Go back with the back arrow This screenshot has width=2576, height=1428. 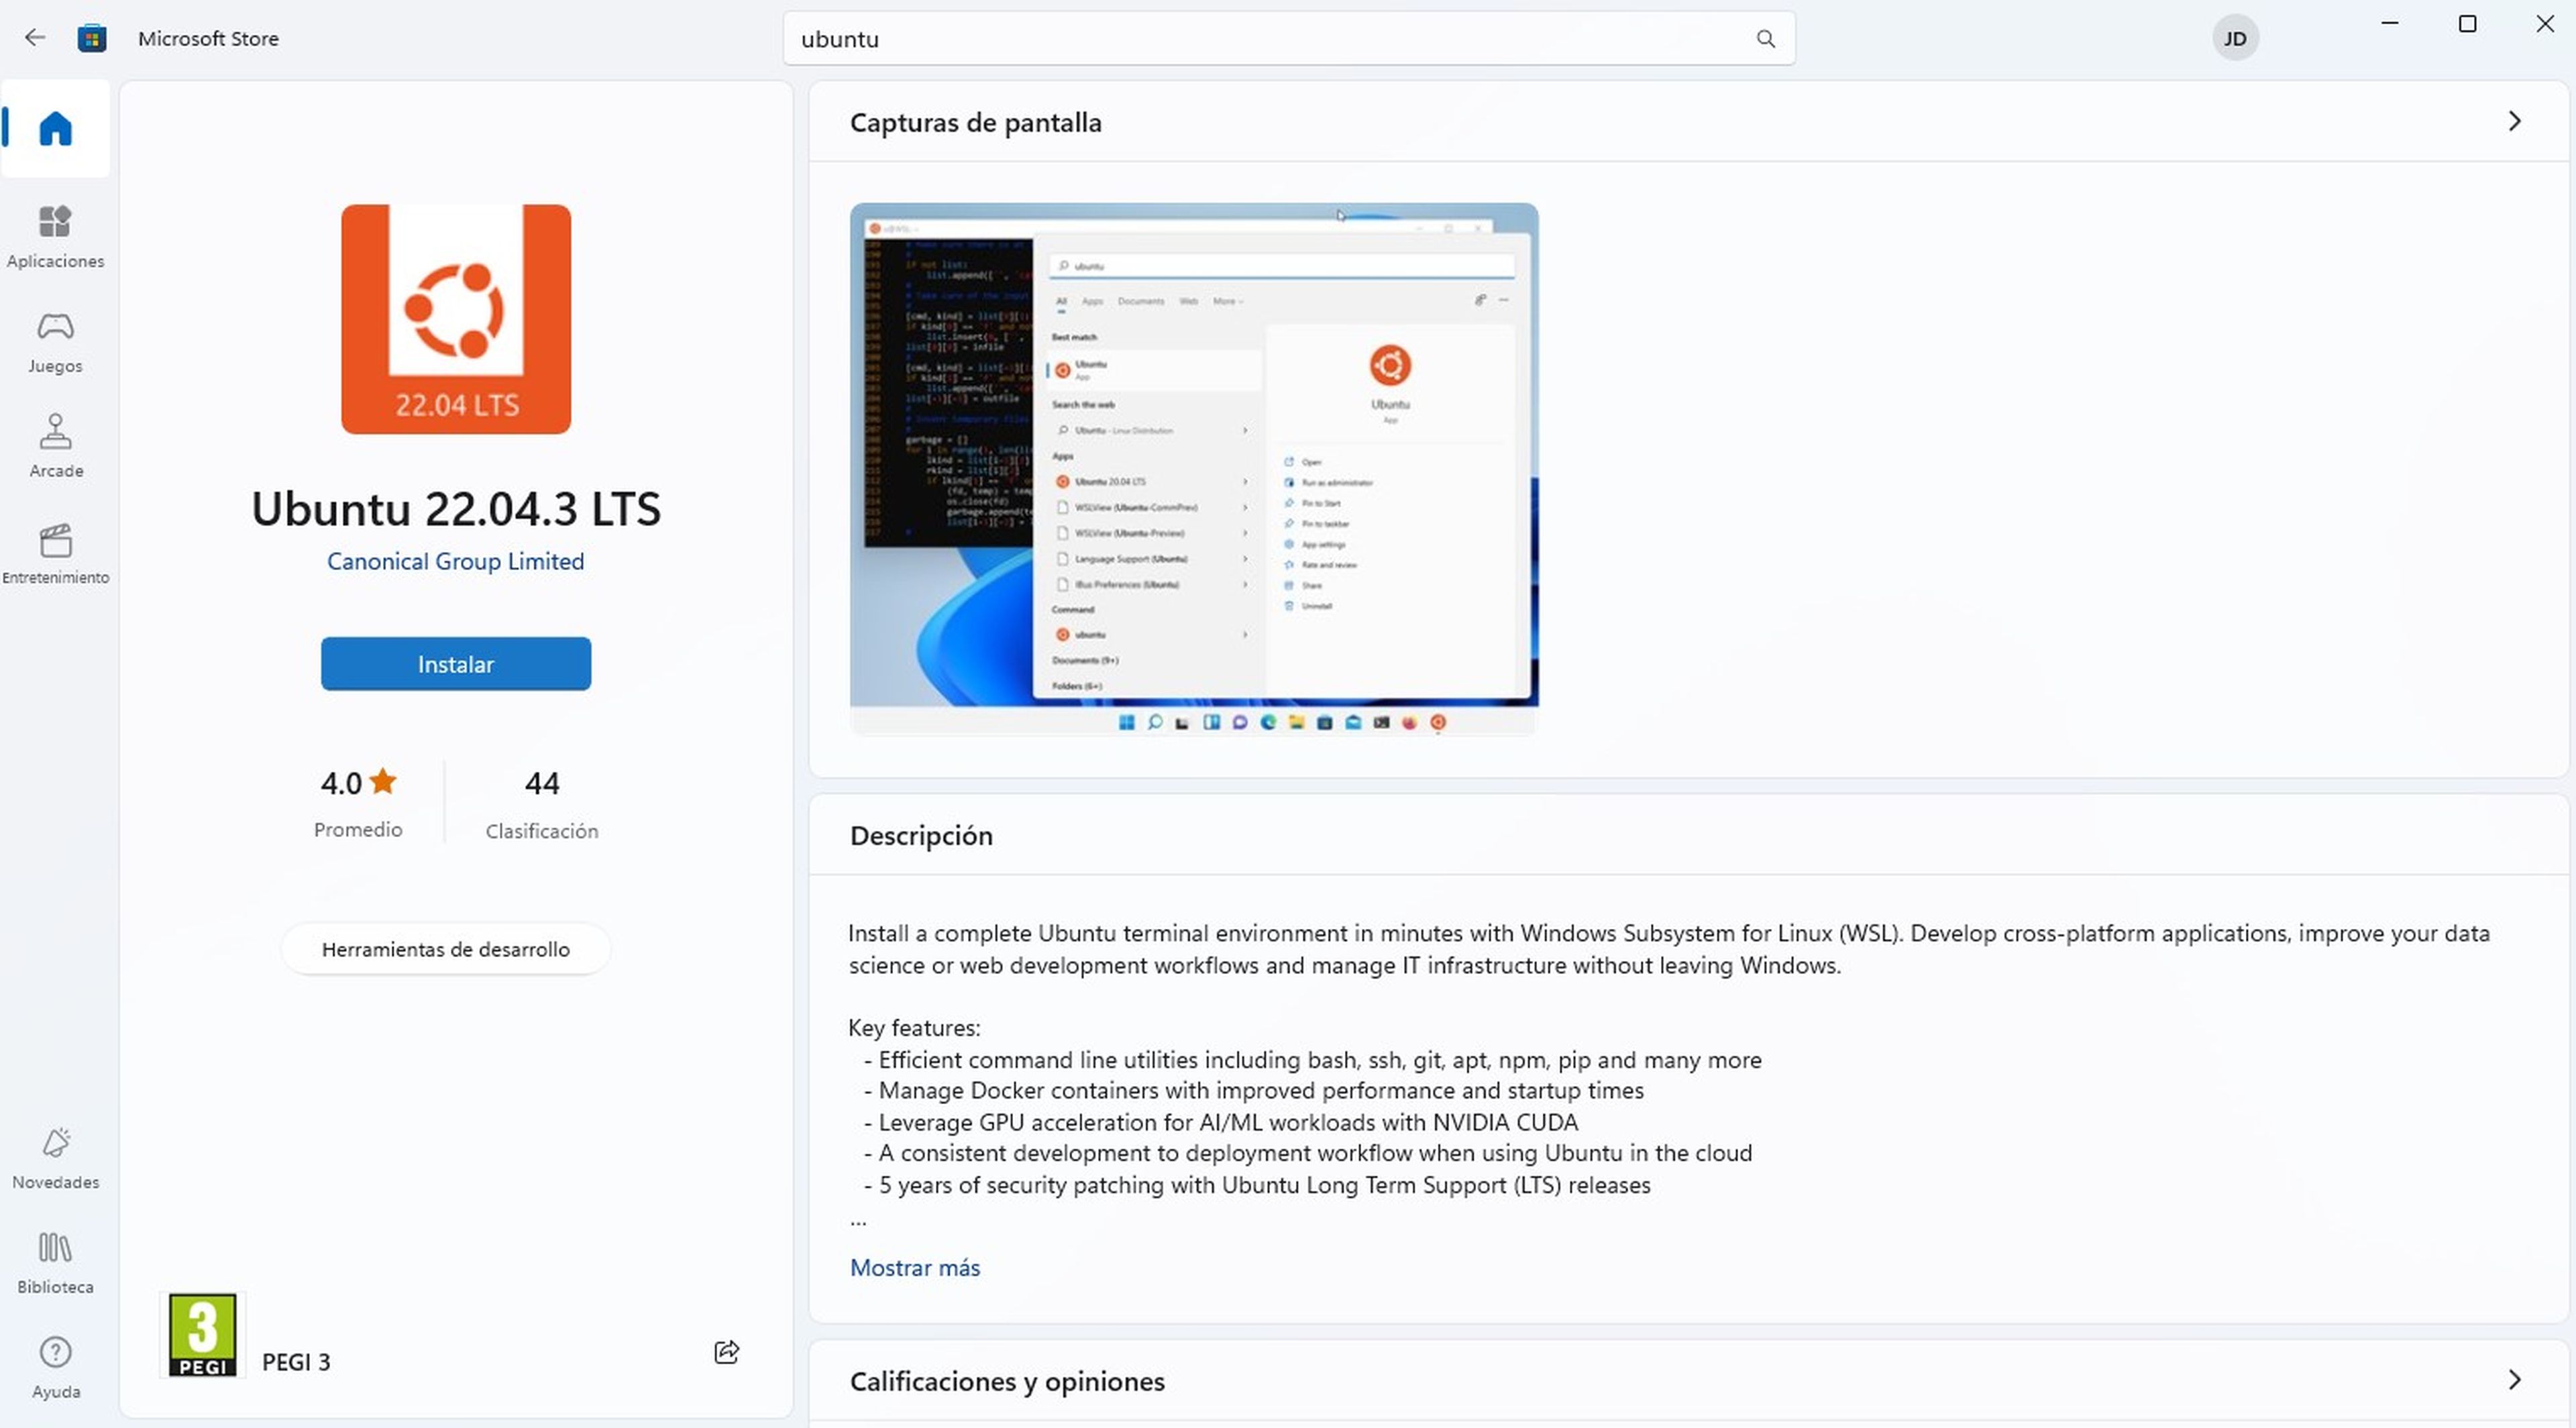[35, 38]
